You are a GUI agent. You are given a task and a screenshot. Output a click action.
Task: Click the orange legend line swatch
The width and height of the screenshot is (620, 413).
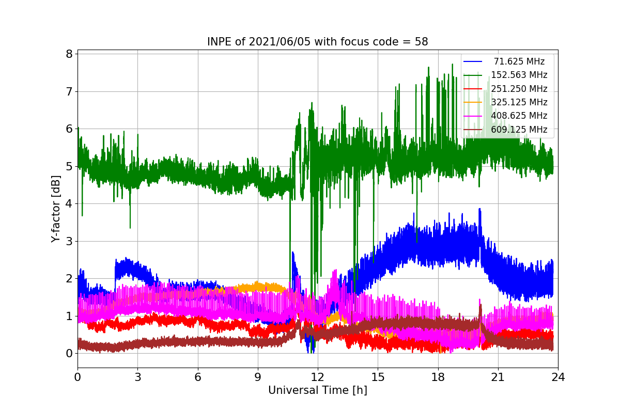[x=473, y=102]
